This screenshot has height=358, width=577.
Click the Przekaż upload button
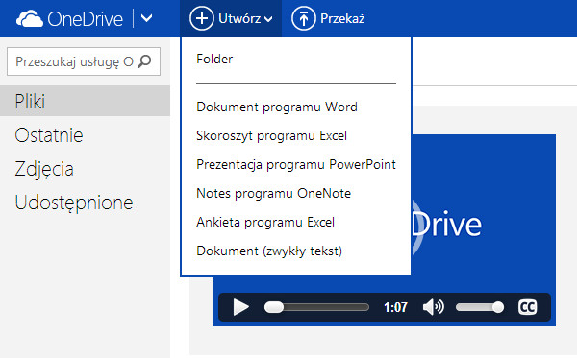(328, 18)
